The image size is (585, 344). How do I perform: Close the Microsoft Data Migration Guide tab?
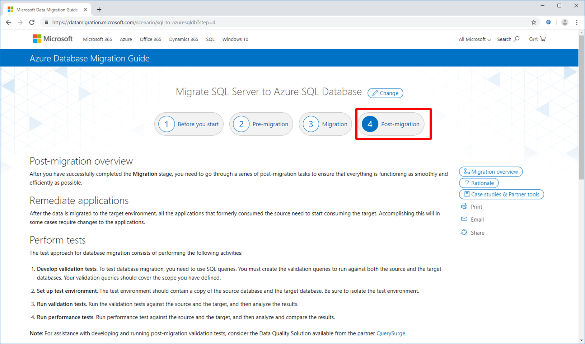point(85,10)
